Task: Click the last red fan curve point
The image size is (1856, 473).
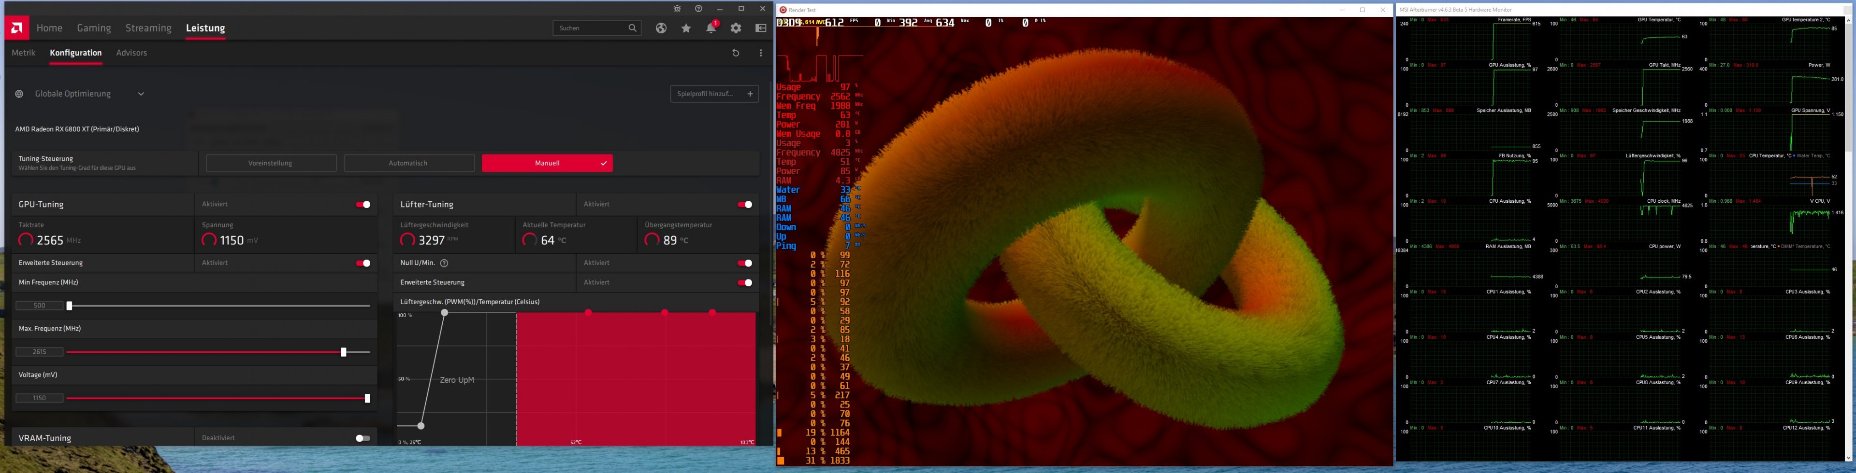Action: coord(712,312)
